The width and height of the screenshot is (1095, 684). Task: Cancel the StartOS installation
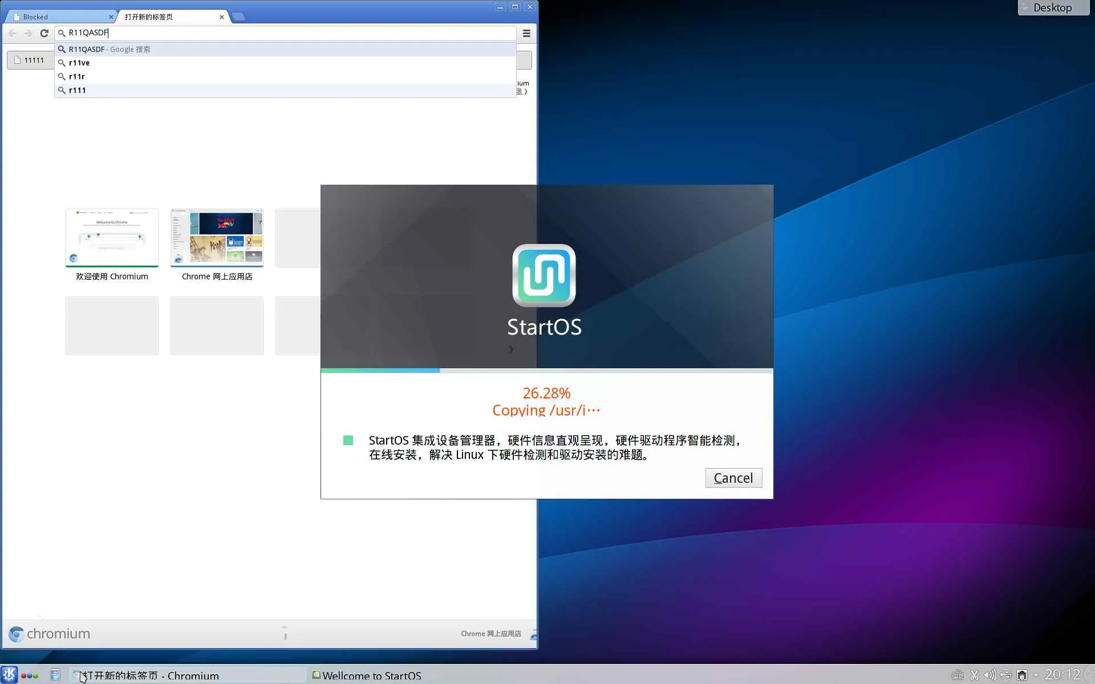733,478
